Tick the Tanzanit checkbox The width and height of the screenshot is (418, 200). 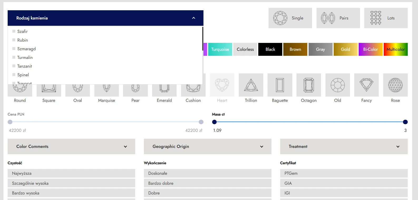pos(14,66)
